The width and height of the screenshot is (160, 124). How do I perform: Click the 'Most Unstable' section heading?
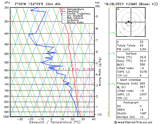point(130,80)
